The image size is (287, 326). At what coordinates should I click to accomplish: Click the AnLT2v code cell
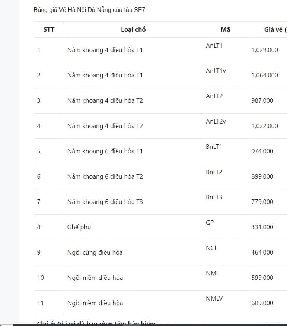[x=216, y=121]
